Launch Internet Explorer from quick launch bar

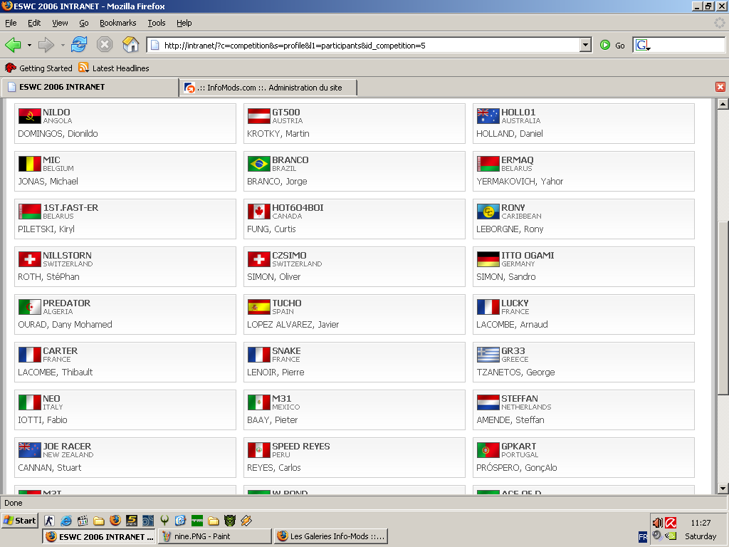[x=66, y=521]
